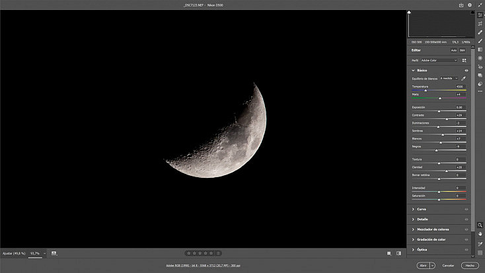Click the Sombras value field
The image size is (485, 273).
pyautogui.click(x=461, y=131)
